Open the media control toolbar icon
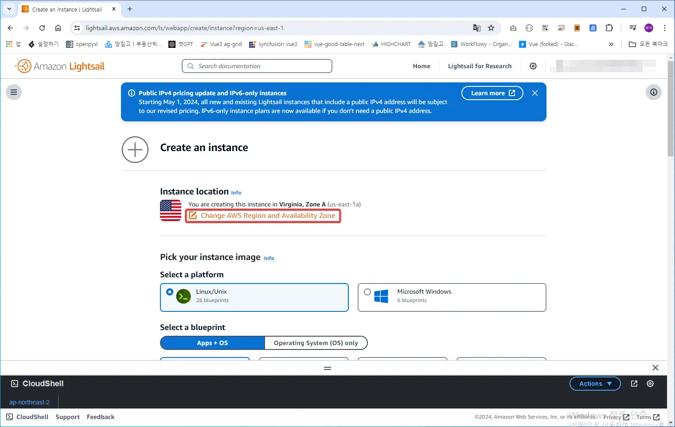675x427 pixels. click(633, 28)
